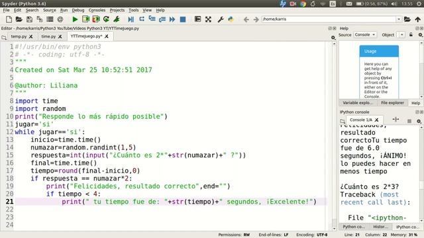Close the temp.py tab
Image resolution: width=424 pixels, height=238 pixels.
31,36
